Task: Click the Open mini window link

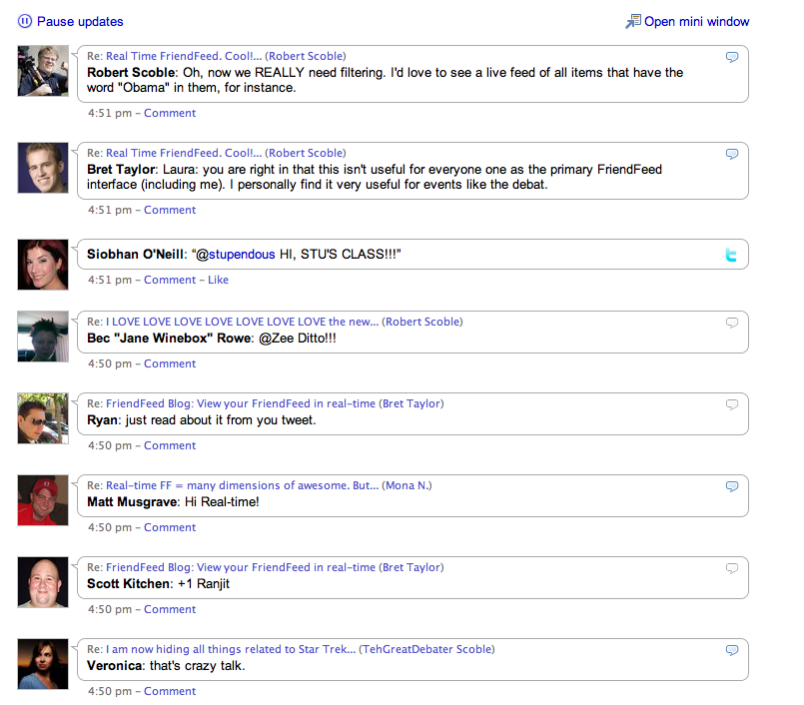Action: (x=696, y=22)
